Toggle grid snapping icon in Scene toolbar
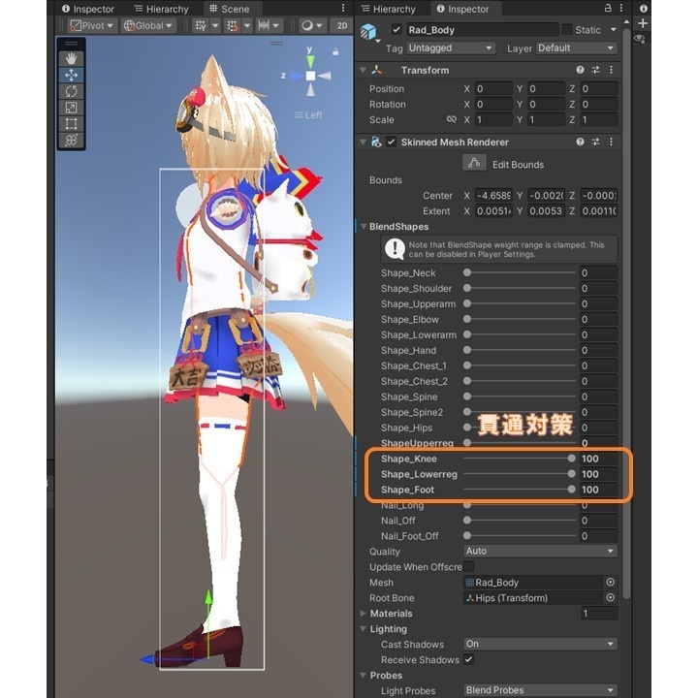 click(x=233, y=26)
